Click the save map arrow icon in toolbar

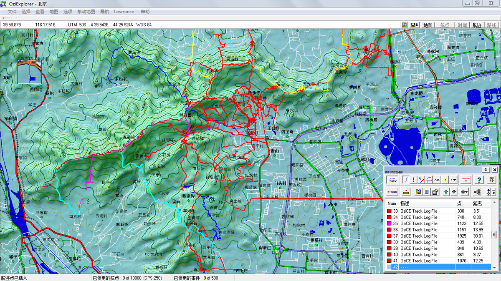pos(414,25)
